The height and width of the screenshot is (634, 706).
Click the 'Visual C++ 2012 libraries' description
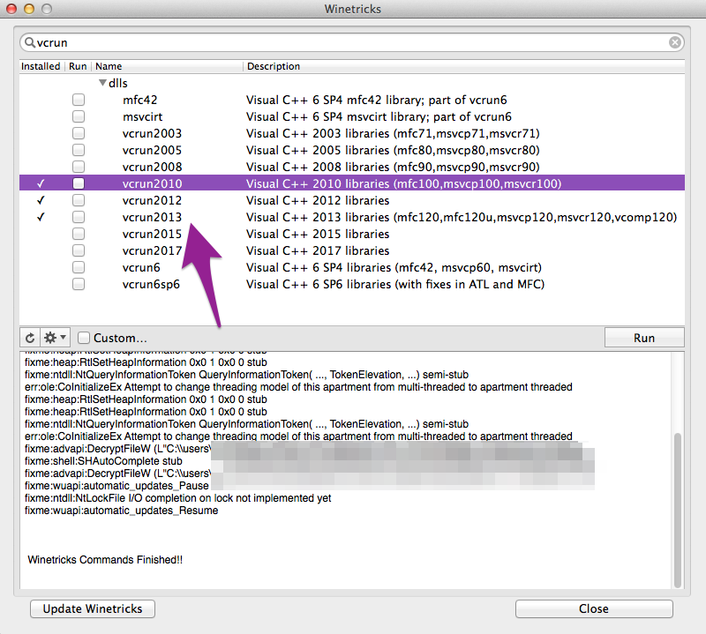pyautogui.click(x=318, y=200)
